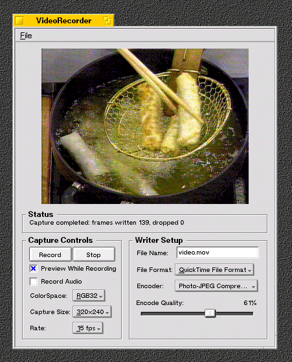292x362 pixels.
Task: Click the Encode Quality slider track right end
Action: [x=251, y=313]
